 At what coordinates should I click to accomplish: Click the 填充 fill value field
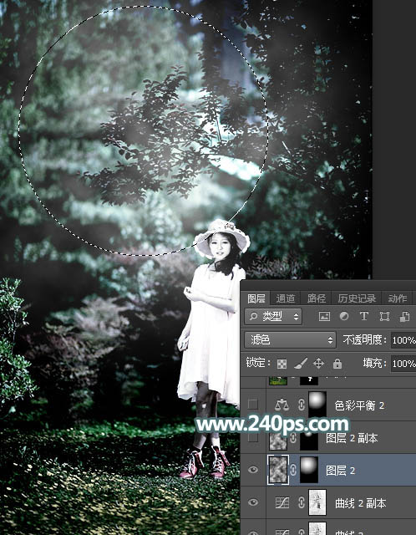403,364
